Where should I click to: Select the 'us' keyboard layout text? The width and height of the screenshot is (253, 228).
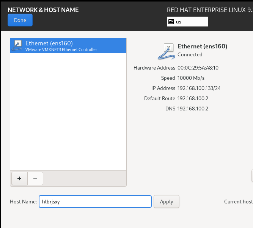(x=179, y=22)
